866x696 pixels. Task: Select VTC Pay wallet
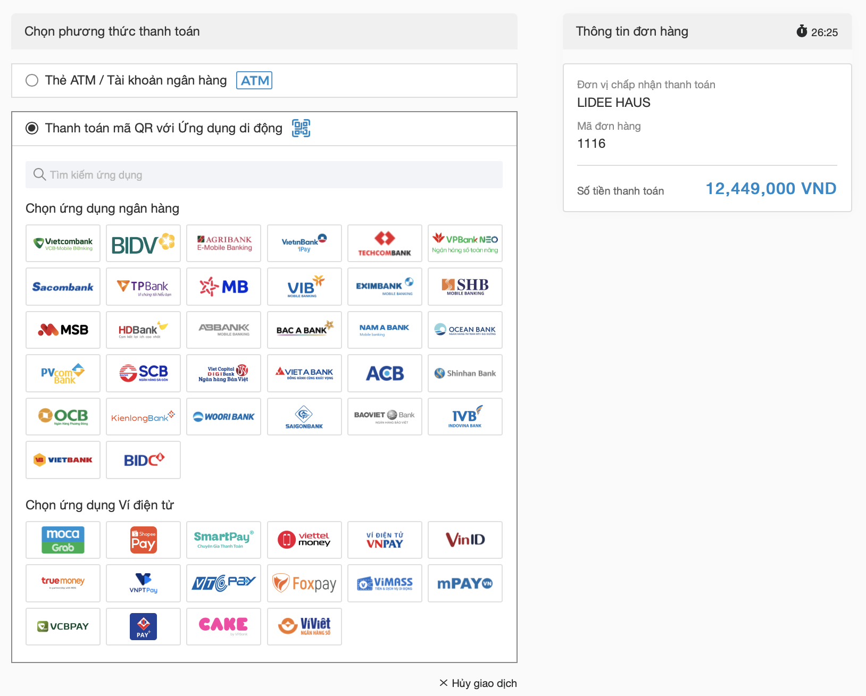(223, 583)
